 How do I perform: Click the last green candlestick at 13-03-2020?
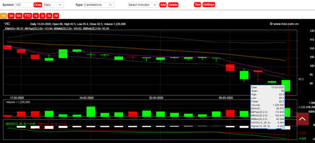(286, 85)
